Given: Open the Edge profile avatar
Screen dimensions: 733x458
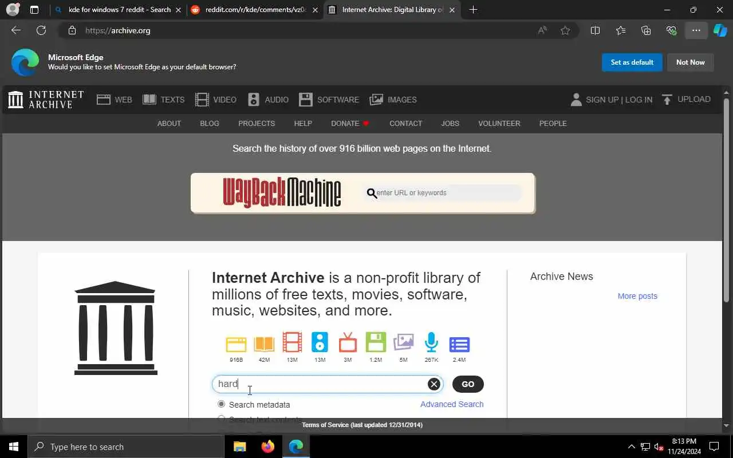Looking at the screenshot, I should (x=12, y=10).
